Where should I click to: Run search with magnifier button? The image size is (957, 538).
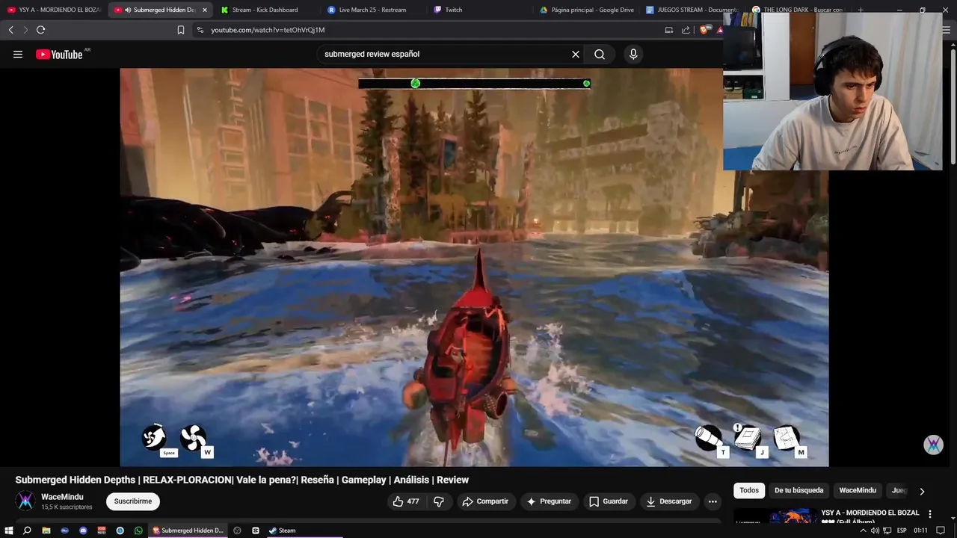[x=600, y=54]
